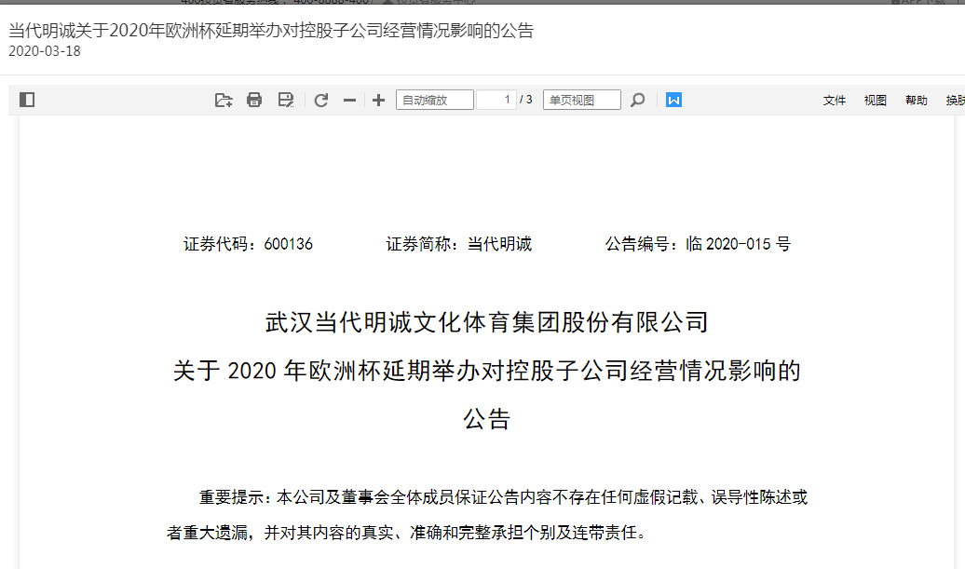965x569 pixels.
Task: Zoom out with the minus icon
Action: pyautogui.click(x=349, y=100)
